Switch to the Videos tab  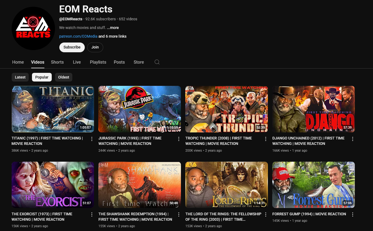pyautogui.click(x=38, y=62)
